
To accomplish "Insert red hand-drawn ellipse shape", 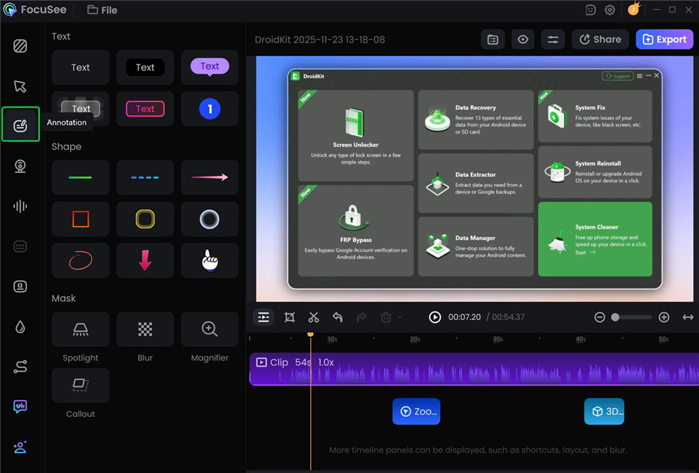I will 81,260.
